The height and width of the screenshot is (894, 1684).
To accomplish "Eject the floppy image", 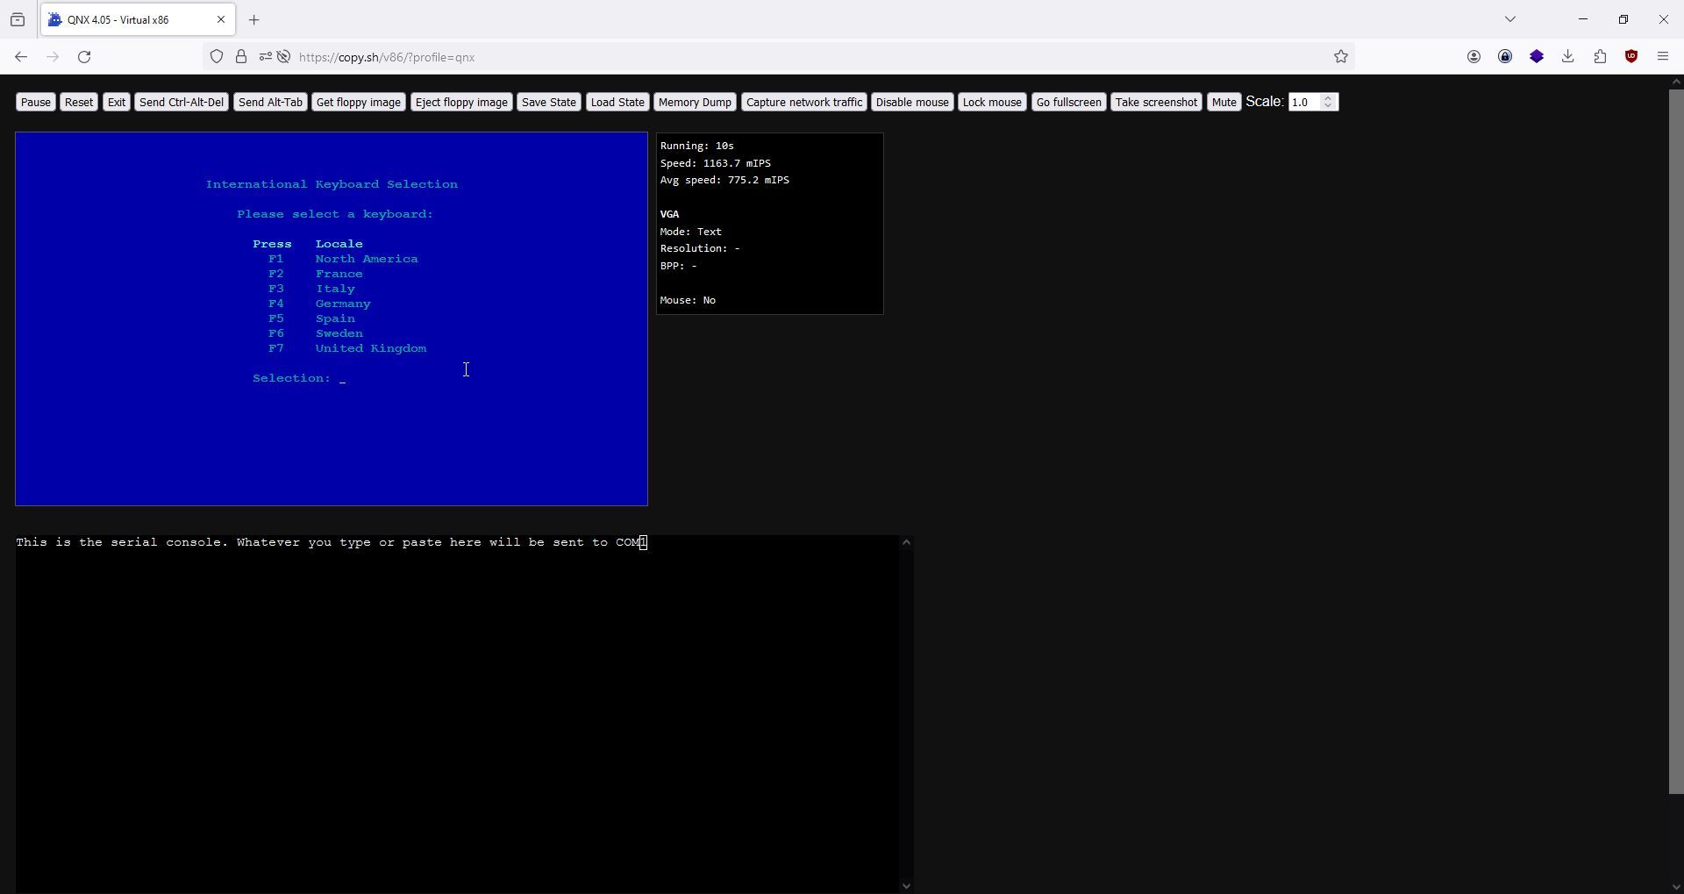I will pyautogui.click(x=461, y=103).
